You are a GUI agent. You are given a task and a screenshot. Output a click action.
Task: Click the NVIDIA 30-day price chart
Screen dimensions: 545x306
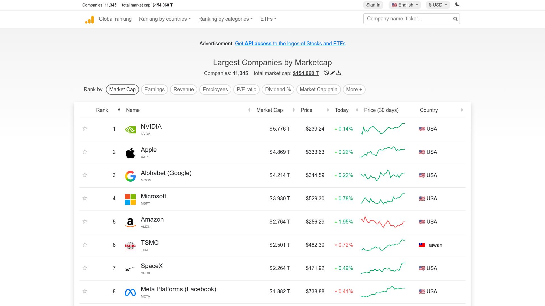point(383,129)
